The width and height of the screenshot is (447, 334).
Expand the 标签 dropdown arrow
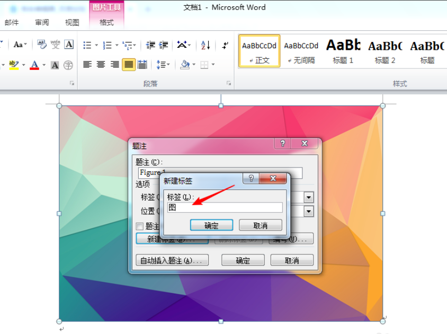tap(309, 197)
